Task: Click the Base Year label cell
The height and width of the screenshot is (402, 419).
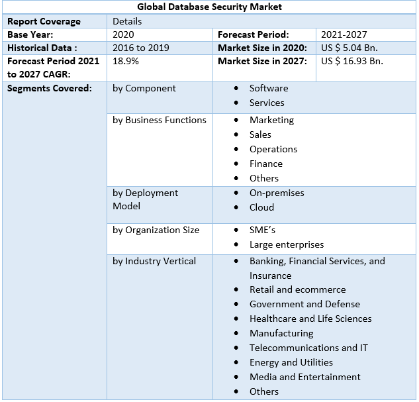Action: [30, 34]
